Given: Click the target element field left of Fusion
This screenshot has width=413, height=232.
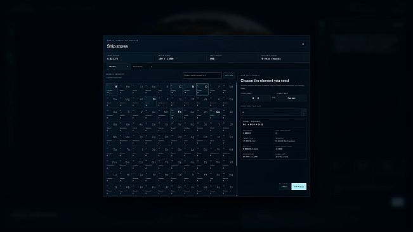Looking at the screenshot, I should tap(256, 98).
